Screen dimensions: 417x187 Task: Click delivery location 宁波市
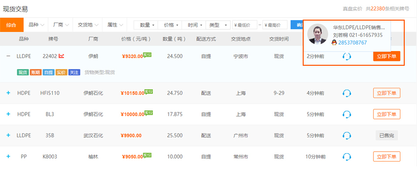coord(241,56)
